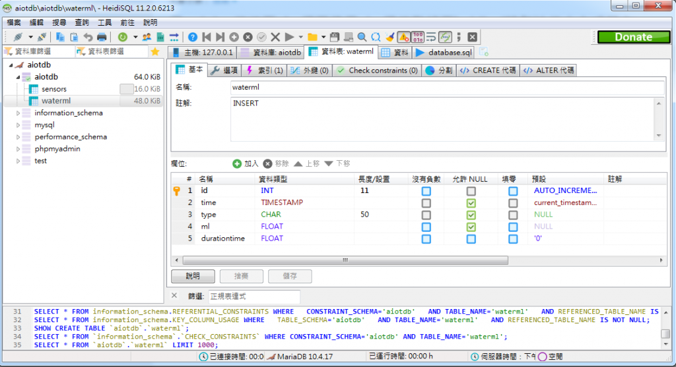
Task: Click the blue help question mark icon
Action: pyautogui.click(x=193, y=37)
